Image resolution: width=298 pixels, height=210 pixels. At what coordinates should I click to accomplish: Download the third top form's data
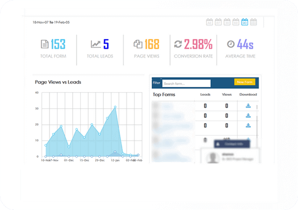[x=248, y=125]
